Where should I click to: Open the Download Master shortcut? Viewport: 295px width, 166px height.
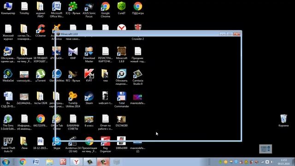click(89, 54)
